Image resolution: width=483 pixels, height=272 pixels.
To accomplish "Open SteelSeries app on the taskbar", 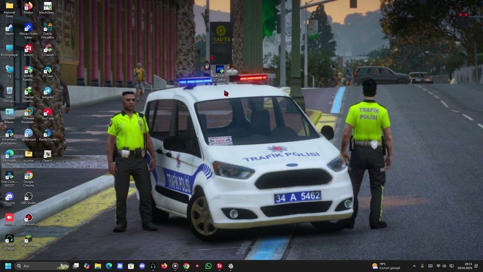I will coord(231,266).
